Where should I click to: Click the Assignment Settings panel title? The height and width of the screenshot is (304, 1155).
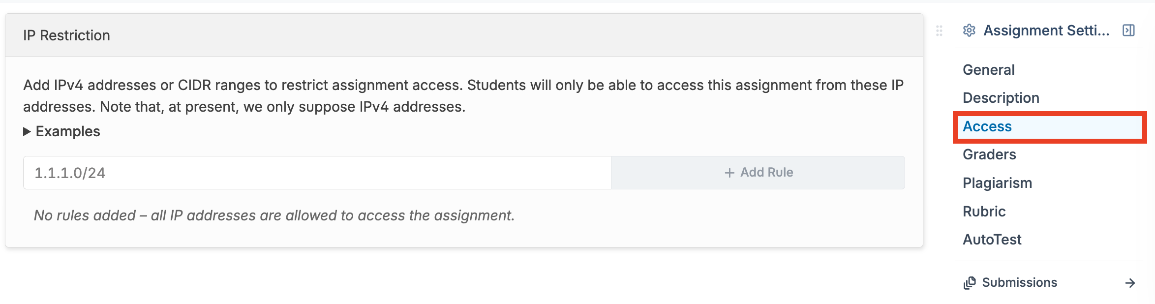pyautogui.click(x=1046, y=30)
